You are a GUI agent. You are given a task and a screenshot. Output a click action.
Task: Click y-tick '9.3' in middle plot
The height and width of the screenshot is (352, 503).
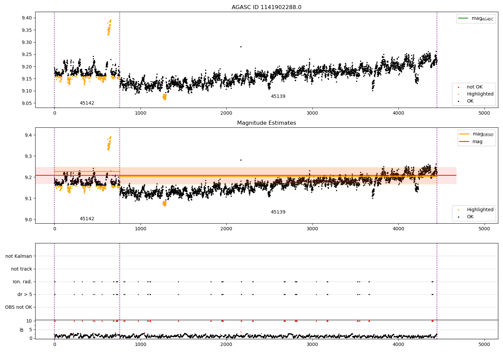[x=28, y=156]
